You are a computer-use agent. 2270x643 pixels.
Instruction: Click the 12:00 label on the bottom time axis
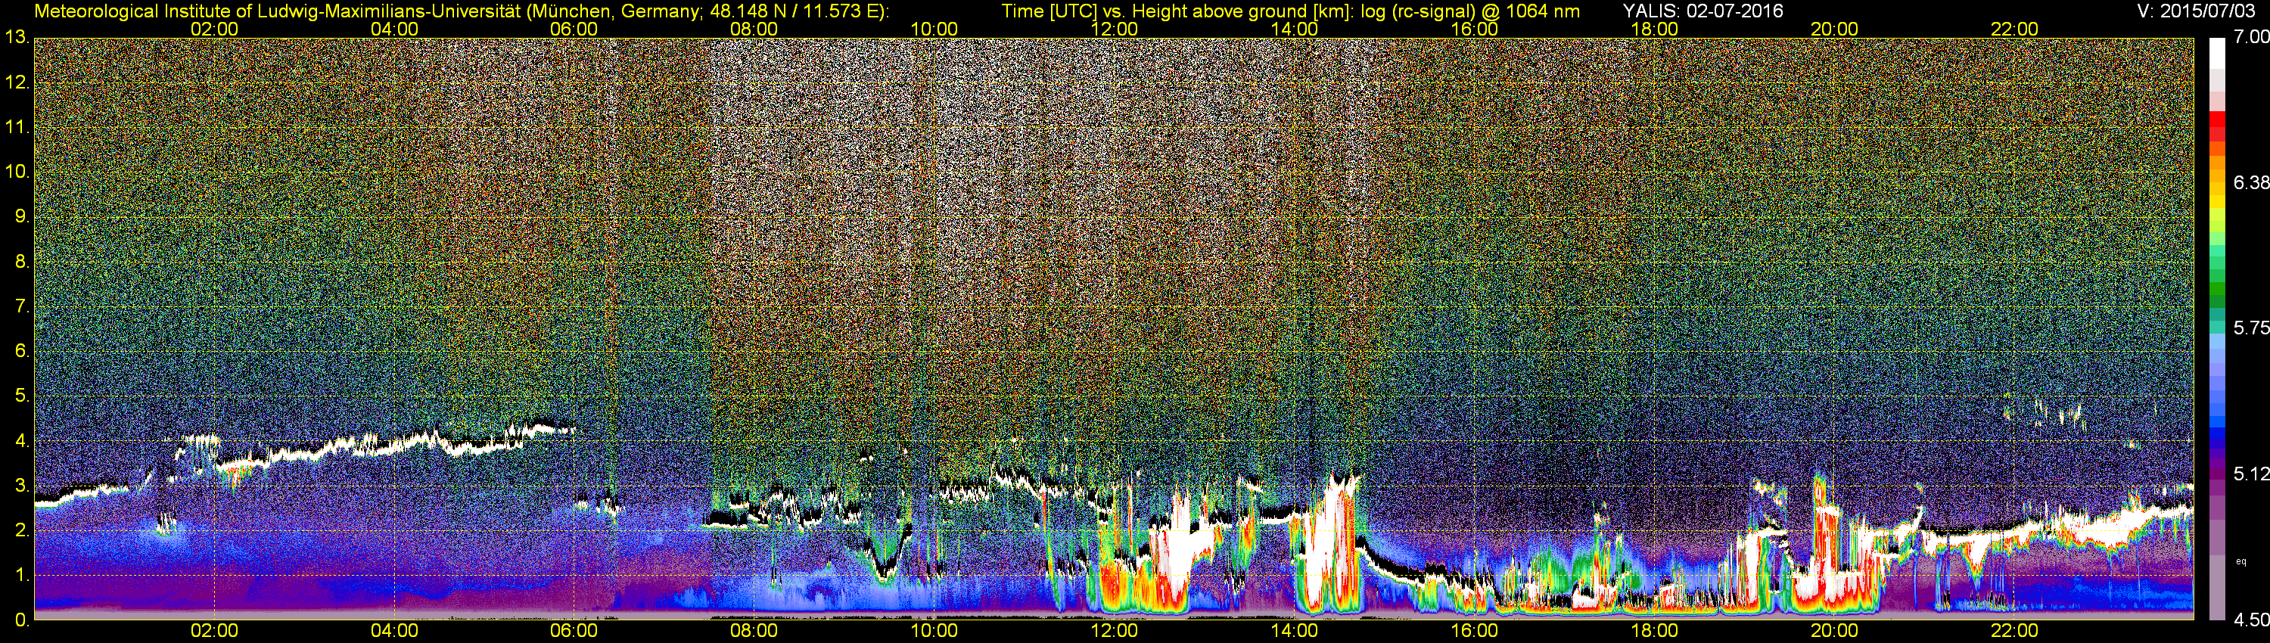point(1114,631)
